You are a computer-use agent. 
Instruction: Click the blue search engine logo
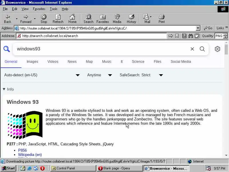(7, 49)
